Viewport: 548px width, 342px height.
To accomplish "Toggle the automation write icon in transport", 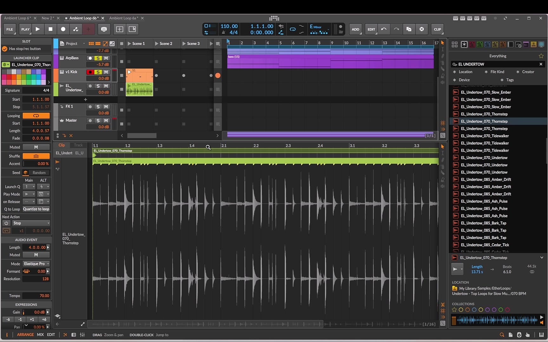I will 76,29.
